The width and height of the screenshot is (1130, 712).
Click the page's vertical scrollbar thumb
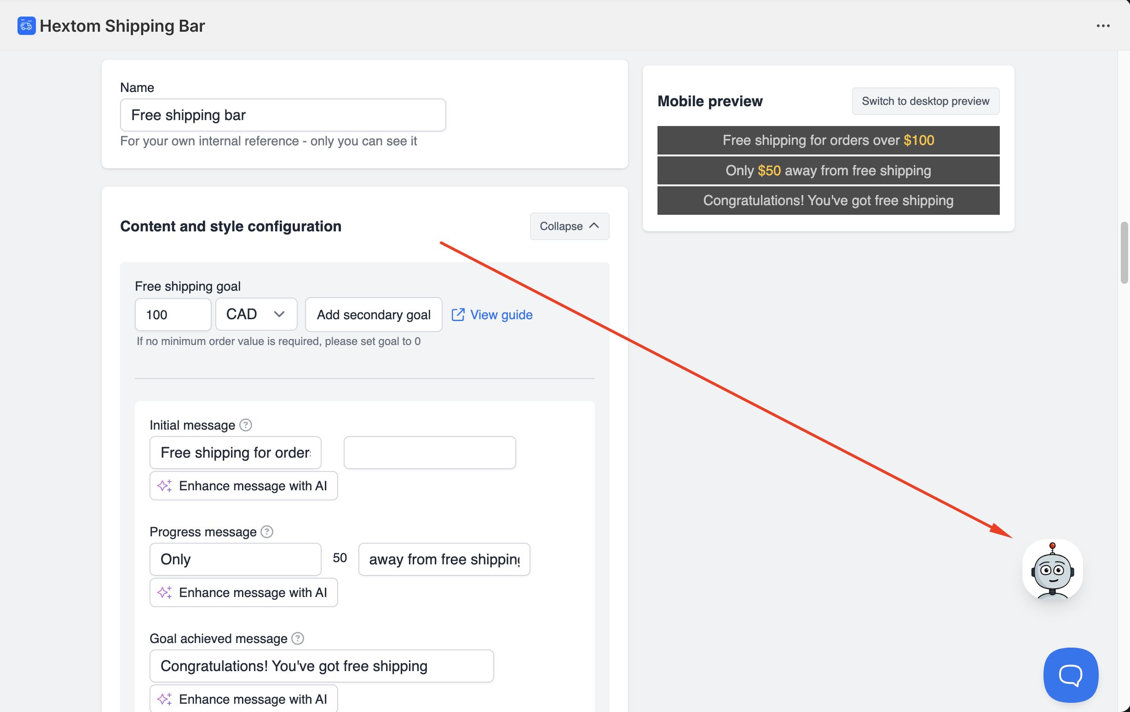click(1124, 253)
